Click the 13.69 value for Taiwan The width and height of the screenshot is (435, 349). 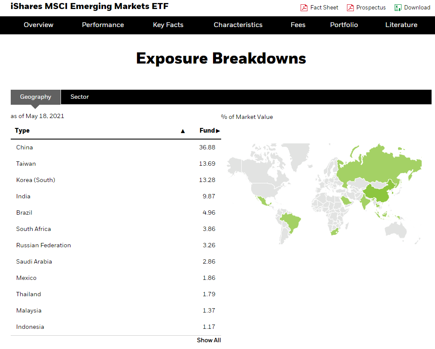tap(207, 164)
